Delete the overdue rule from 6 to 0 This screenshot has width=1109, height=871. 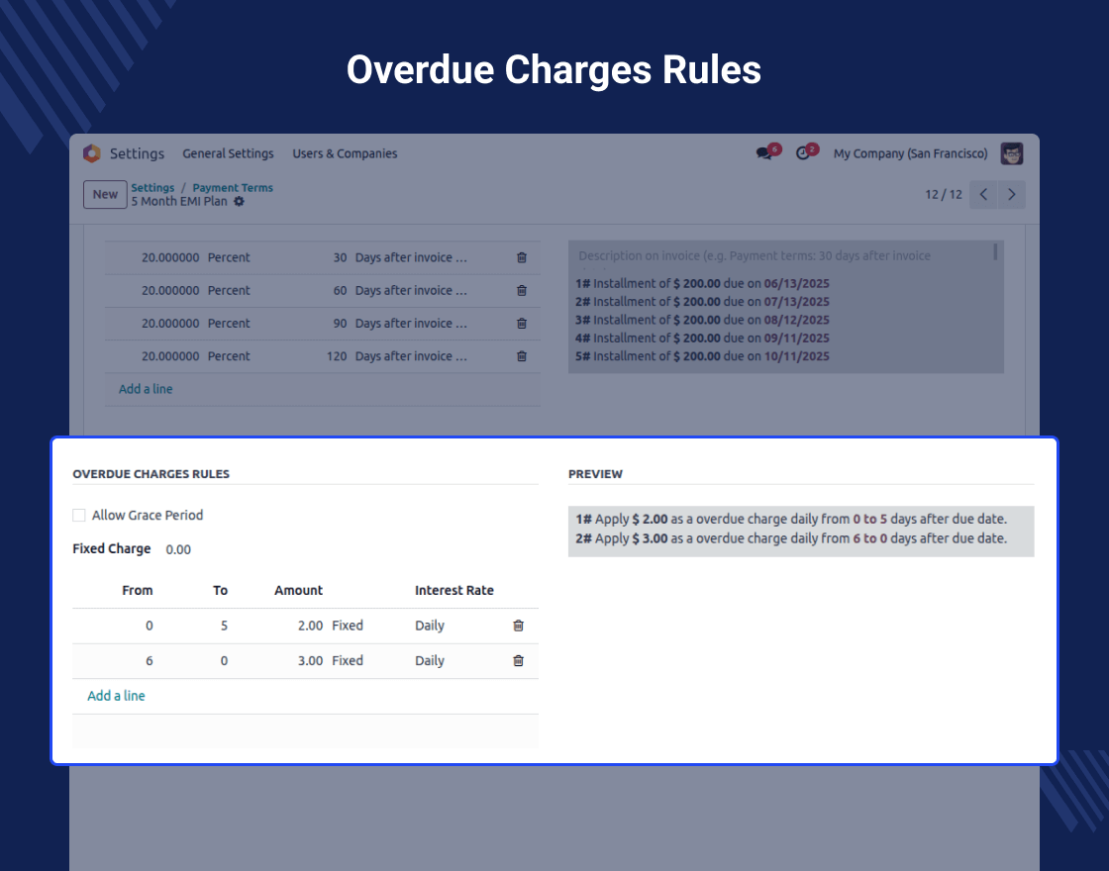click(x=519, y=660)
